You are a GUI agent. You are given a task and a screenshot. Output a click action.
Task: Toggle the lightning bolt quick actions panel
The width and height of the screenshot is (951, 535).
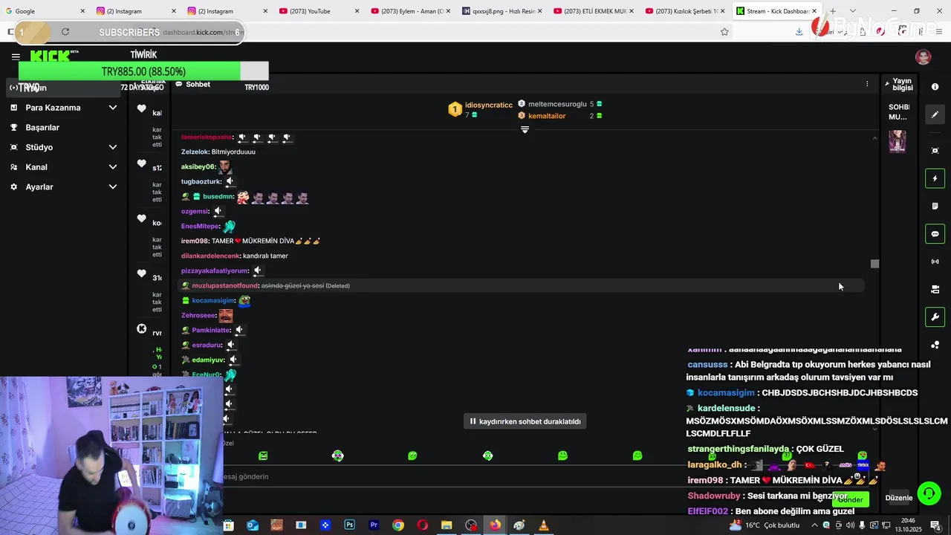[935, 178]
